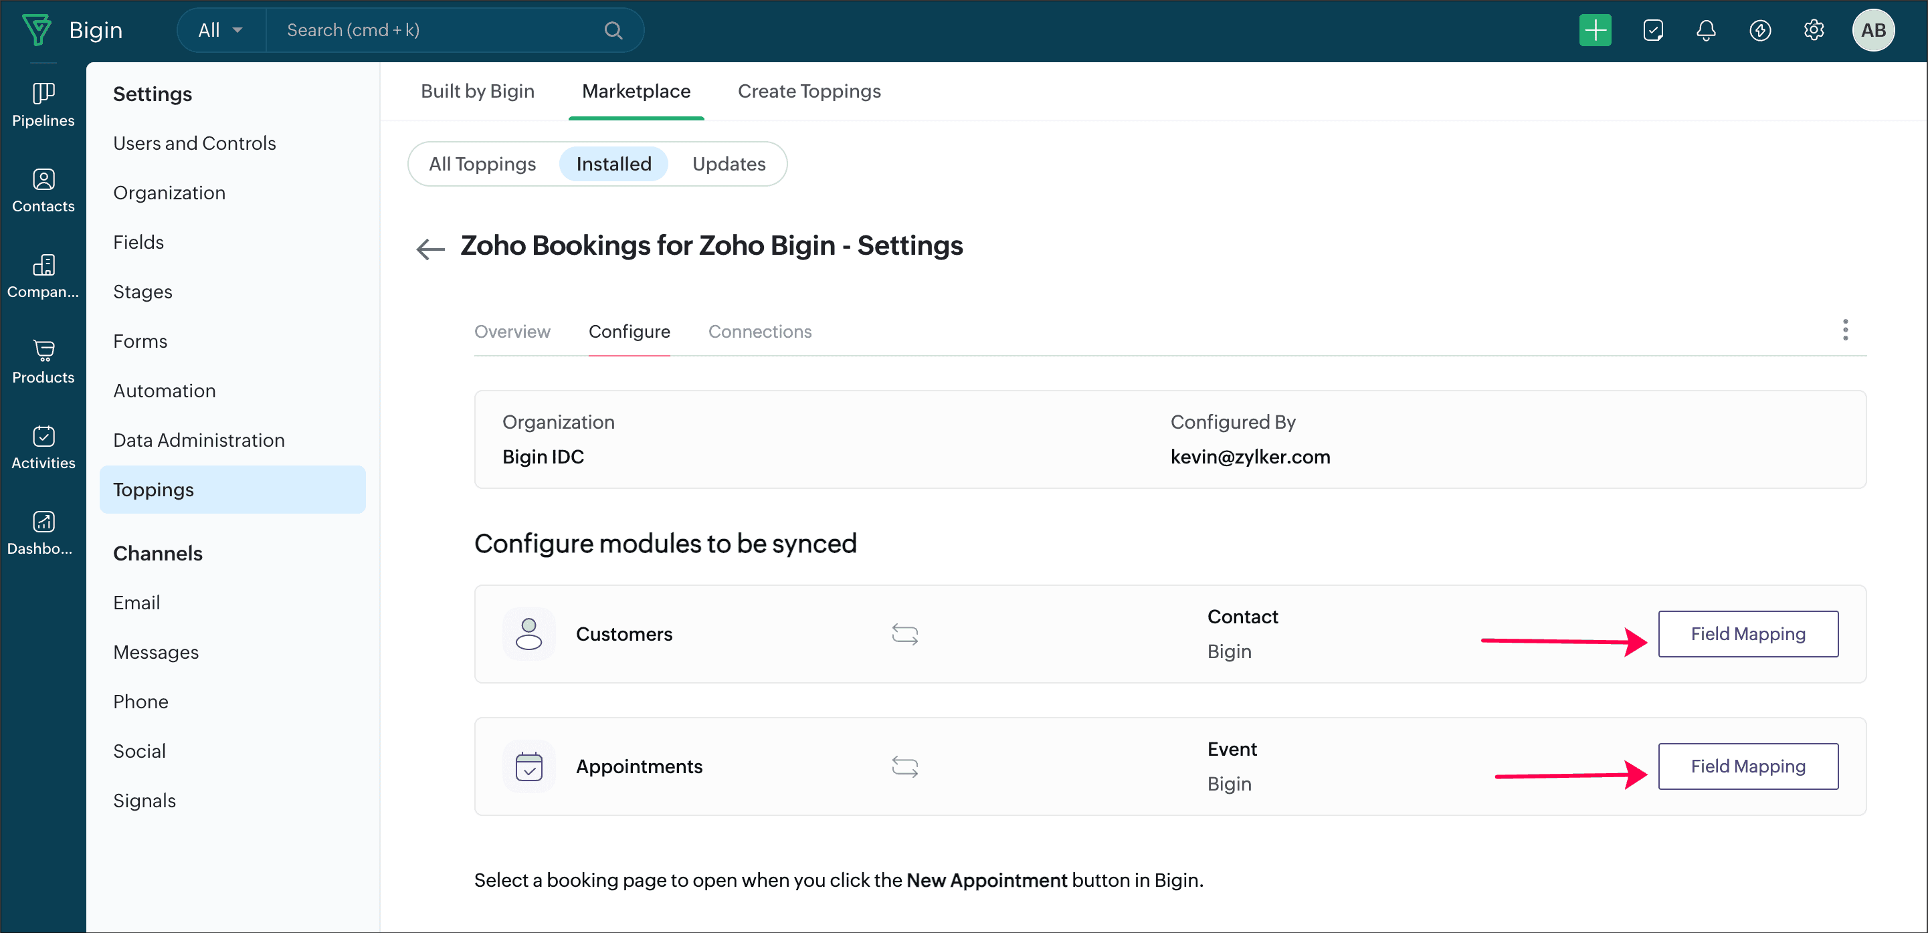Viewport: 1928px width, 933px height.
Task: Open the AB user profile avatar menu
Action: [x=1872, y=30]
